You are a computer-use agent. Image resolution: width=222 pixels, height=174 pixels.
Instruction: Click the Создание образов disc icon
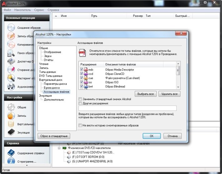(x=11, y=28)
